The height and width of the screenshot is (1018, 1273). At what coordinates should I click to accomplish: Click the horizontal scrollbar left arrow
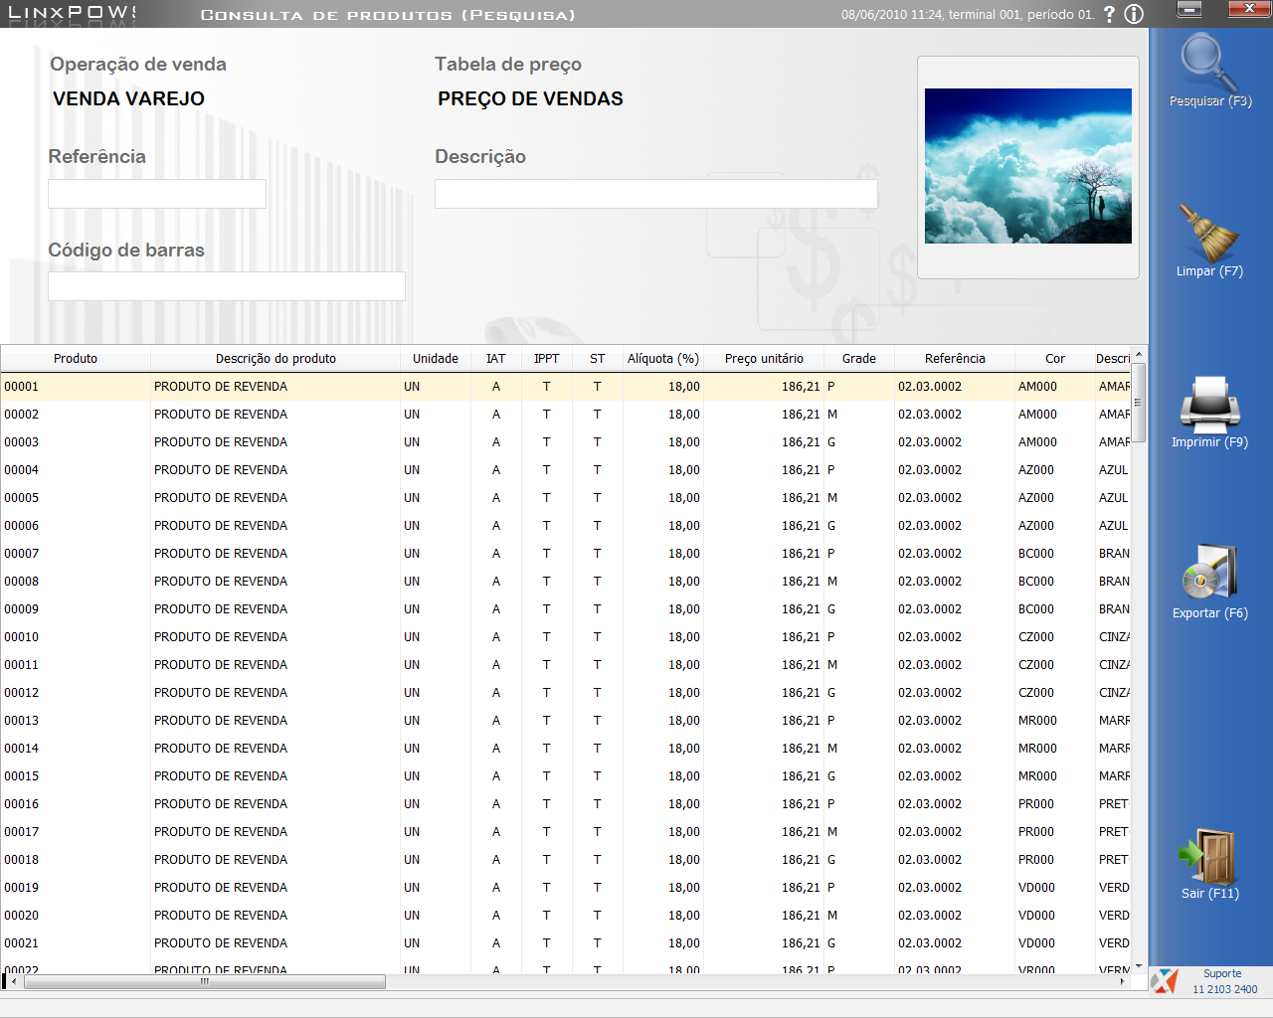tap(14, 982)
